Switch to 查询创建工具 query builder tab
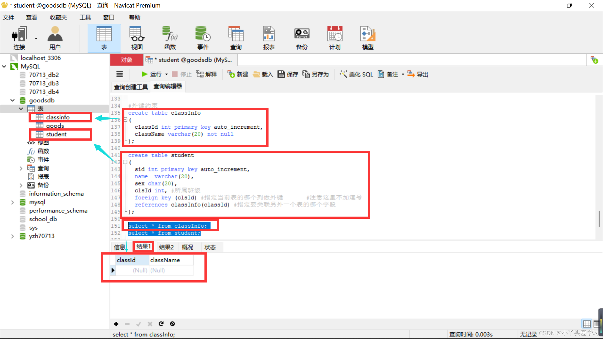The width and height of the screenshot is (603, 339). pyautogui.click(x=131, y=87)
